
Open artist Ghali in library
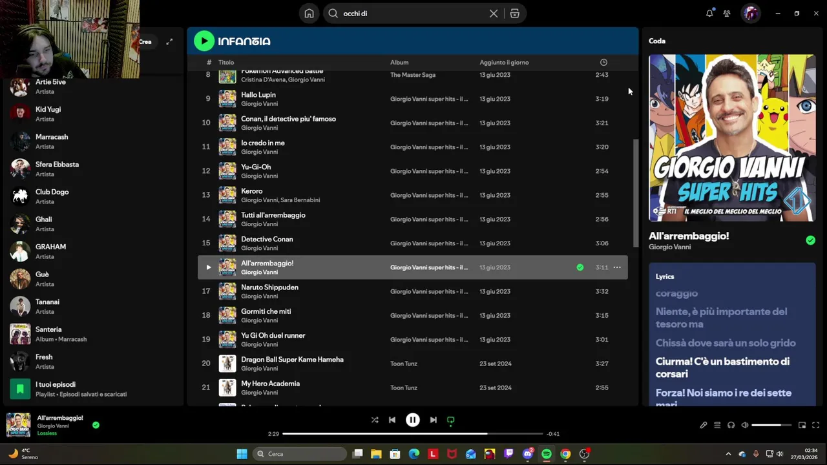pyautogui.click(x=94, y=223)
